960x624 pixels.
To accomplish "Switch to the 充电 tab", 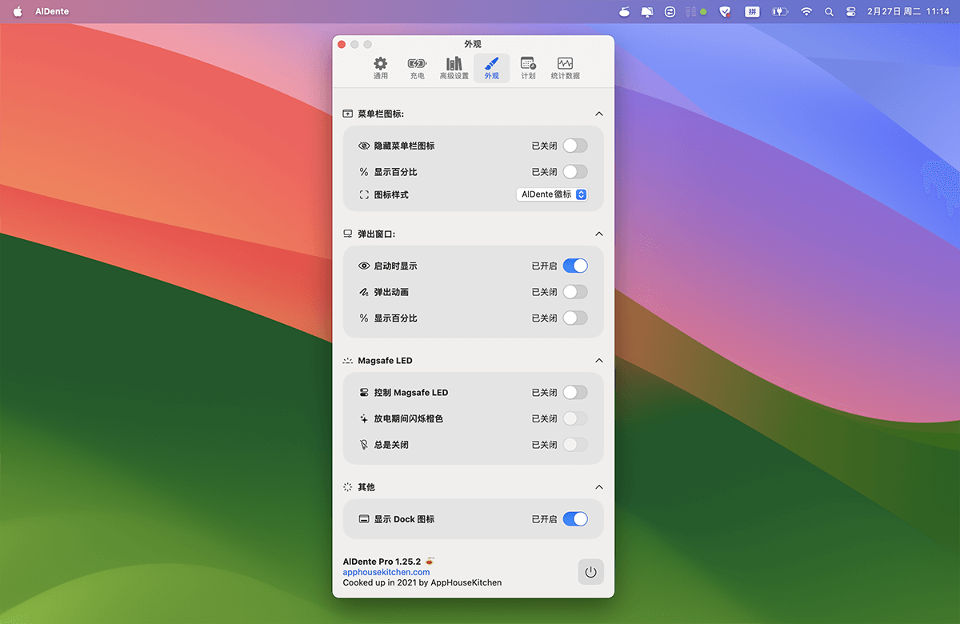I will [x=418, y=68].
